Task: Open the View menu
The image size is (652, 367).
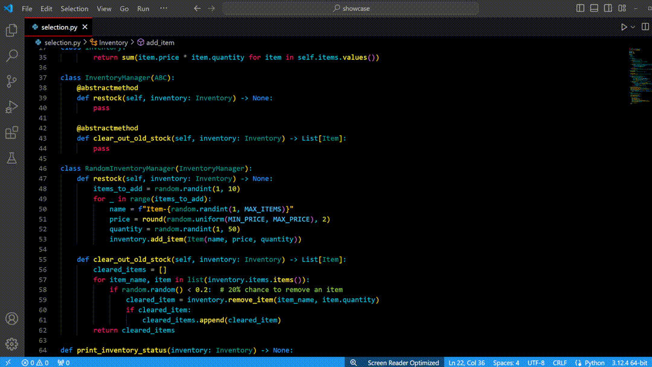Action: [104, 8]
